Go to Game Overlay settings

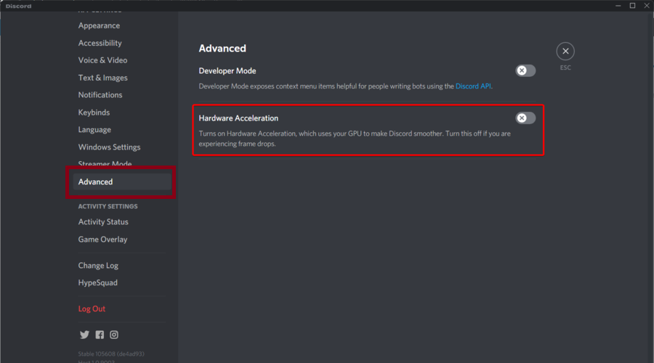(102, 240)
